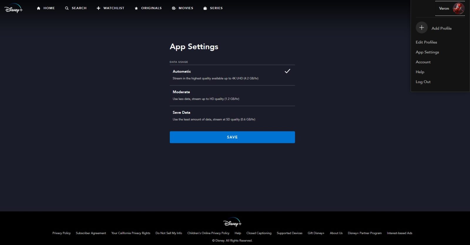The width and height of the screenshot is (470, 245).
Task: Choose the Moderate data usage option
Action: coord(232,96)
